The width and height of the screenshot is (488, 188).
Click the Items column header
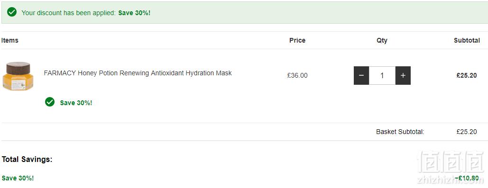[x=9, y=40]
